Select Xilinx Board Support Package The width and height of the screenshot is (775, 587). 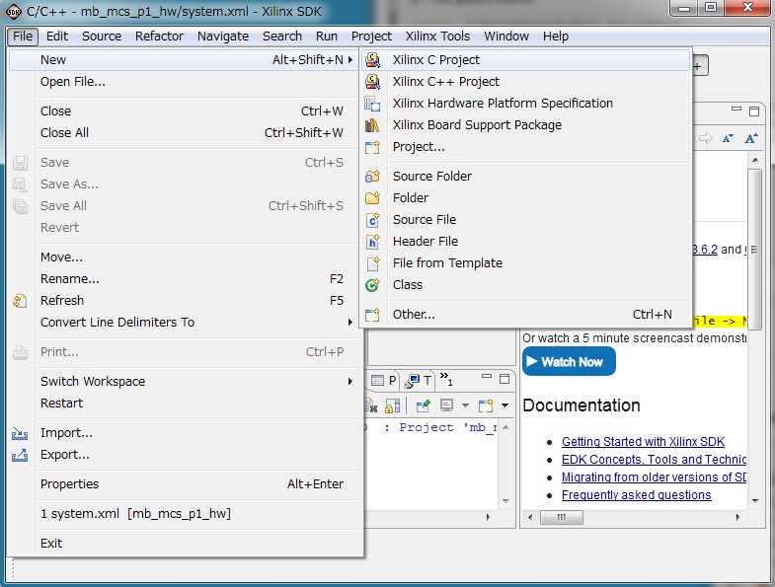525,125
